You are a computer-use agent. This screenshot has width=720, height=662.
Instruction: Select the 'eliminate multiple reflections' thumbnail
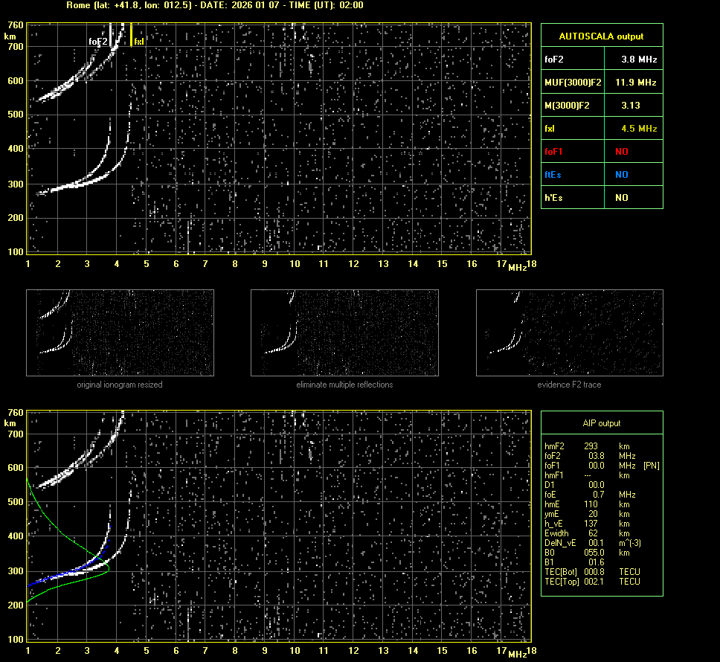click(x=344, y=332)
